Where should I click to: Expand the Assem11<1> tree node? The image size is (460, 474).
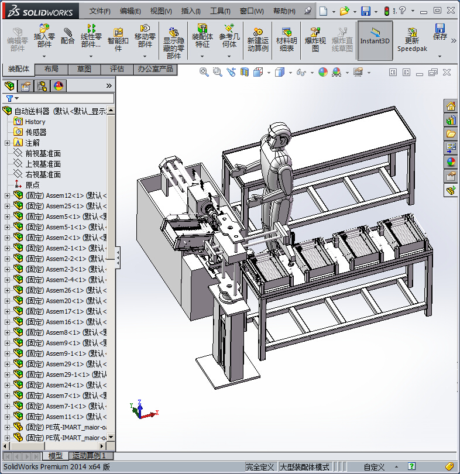[7, 417]
